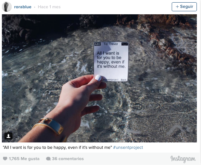Click the Hace 1 mes timestamp
Viewport: 201px width, 165px height.
49,7
